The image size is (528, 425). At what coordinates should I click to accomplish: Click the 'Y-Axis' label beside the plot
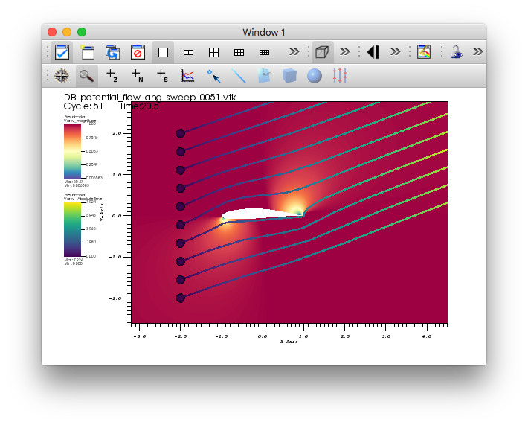(102, 212)
